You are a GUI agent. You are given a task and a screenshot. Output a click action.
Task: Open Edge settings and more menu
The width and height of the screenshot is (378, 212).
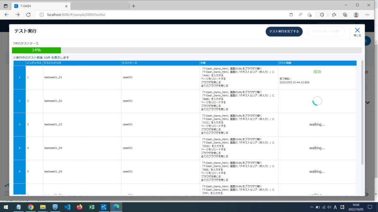(x=367, y=15)
